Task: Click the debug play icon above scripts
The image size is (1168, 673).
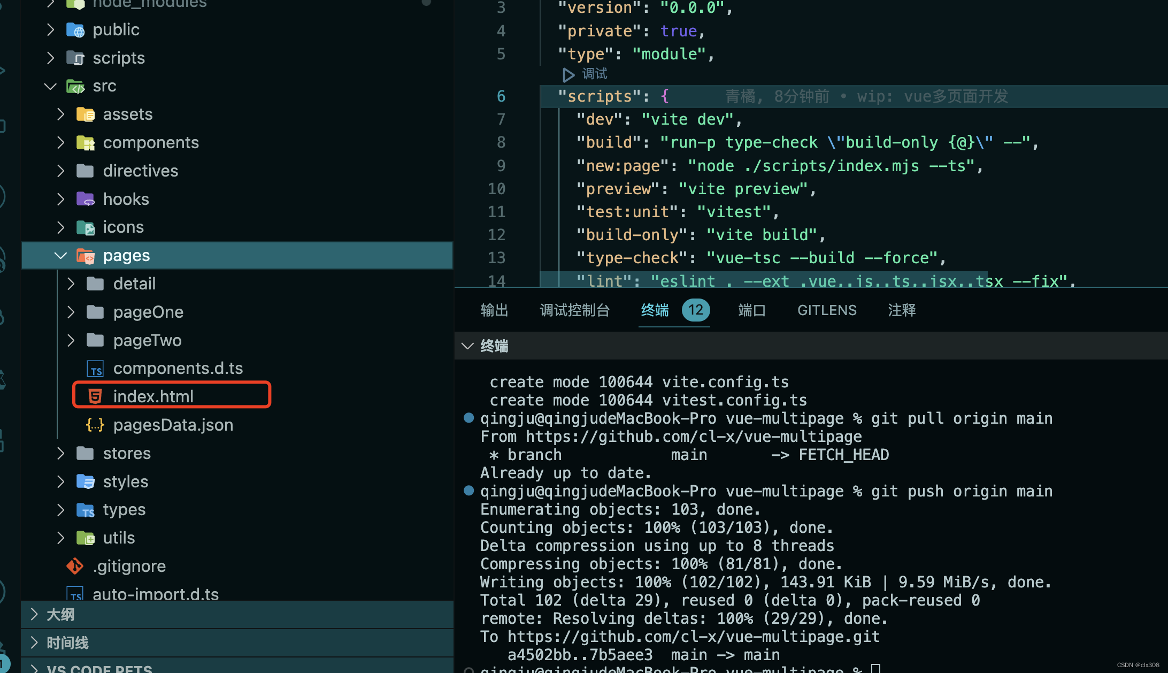Action: tap(568, 74)
